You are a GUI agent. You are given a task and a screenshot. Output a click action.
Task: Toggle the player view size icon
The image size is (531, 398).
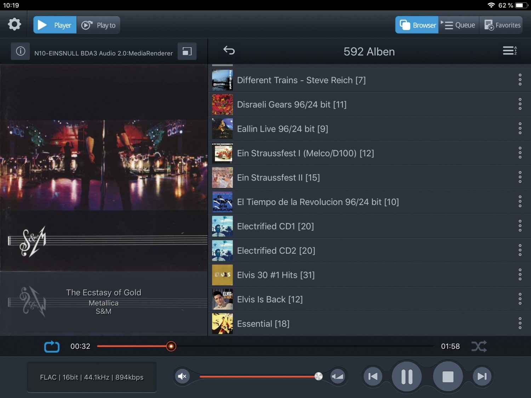tap(187, 51)
